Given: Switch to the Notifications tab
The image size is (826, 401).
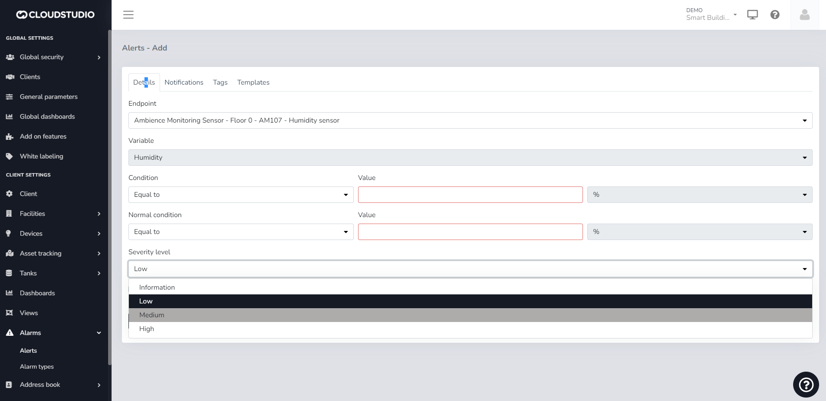Looking at the screenshot, I should pyautogui.click(x=184, y=82).
